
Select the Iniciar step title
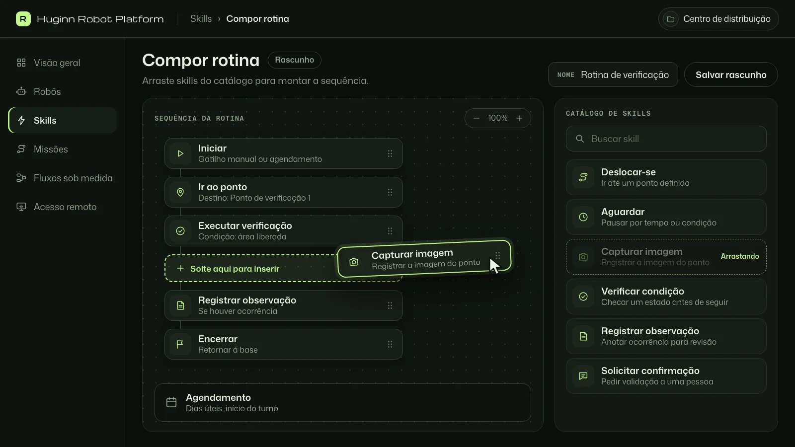(x=212, y=148)
